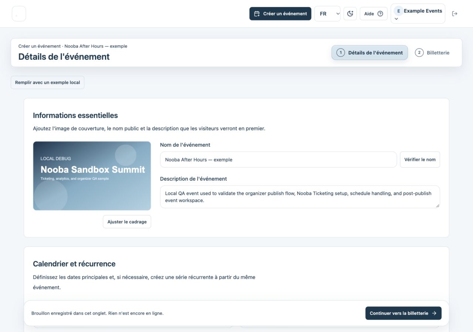Click the logo placeholder at top left

click(x=19, y=14)
